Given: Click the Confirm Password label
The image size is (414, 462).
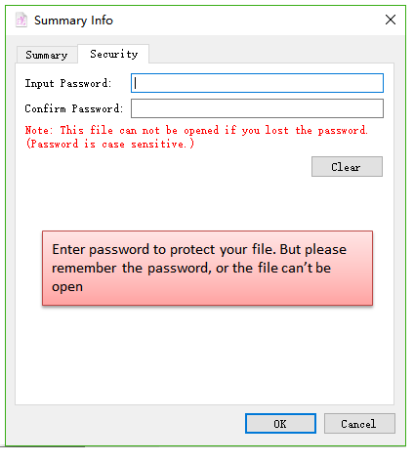Looking at the screenshot, I should pyautogui.click(x=74, y=108).
